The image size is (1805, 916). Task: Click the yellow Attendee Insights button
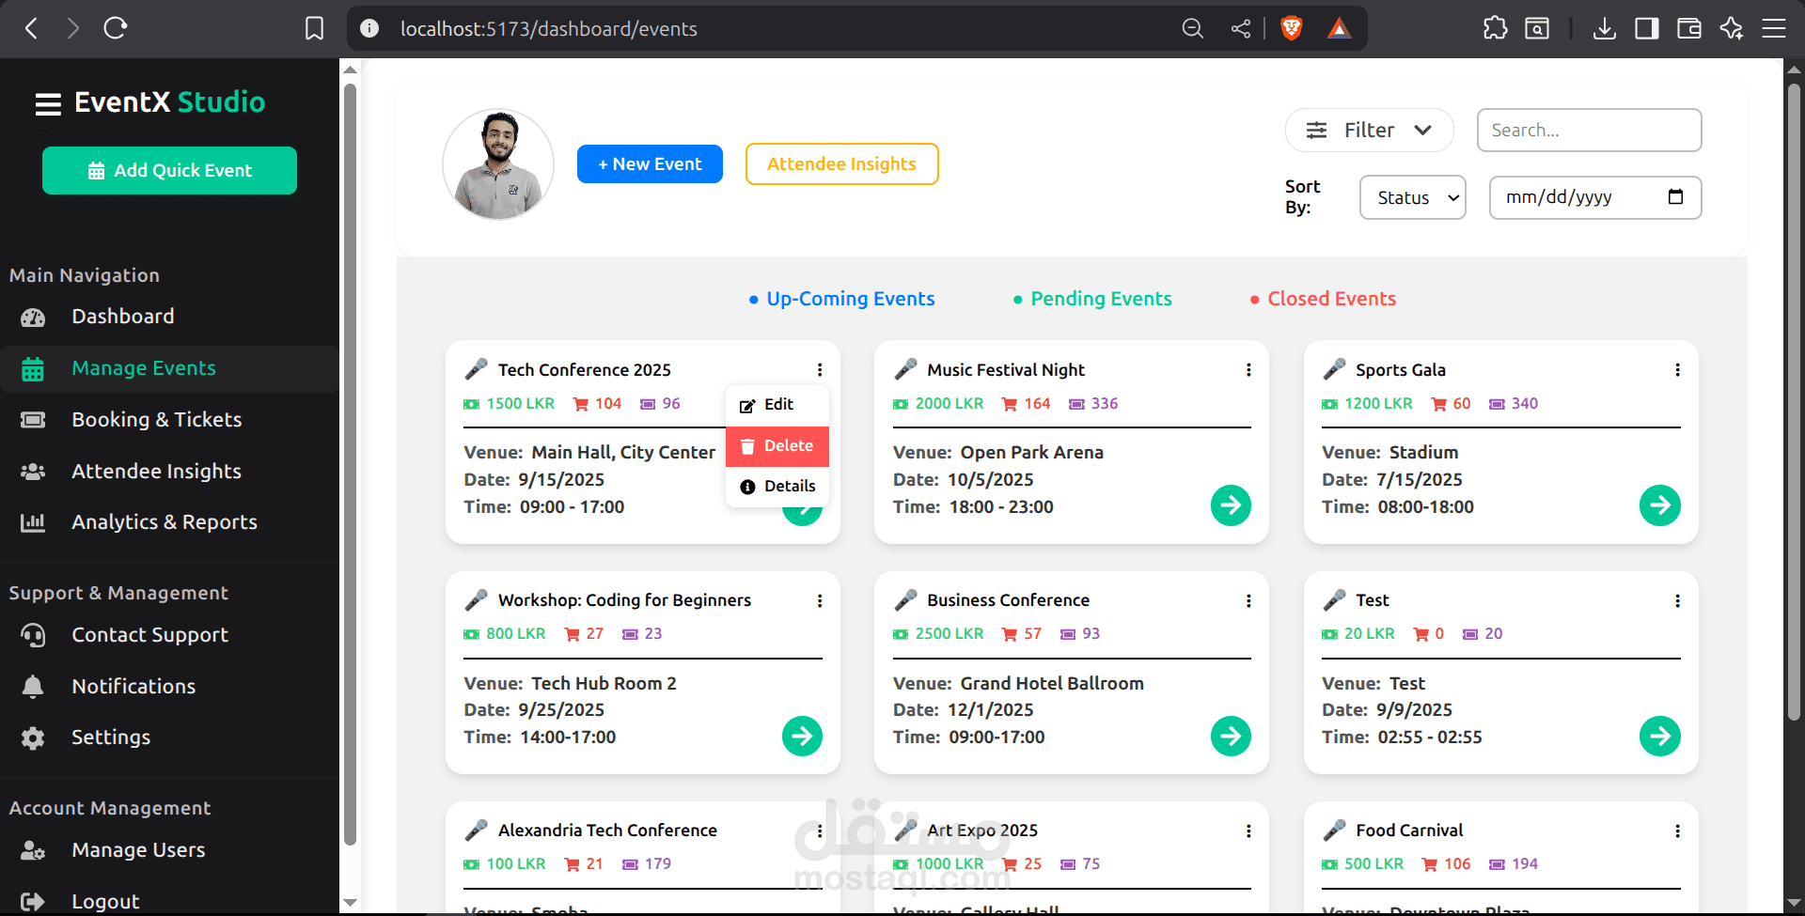[841, 164]
